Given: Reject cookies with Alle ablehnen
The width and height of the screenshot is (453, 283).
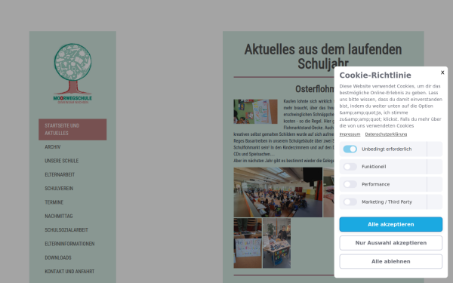Looking at the screenshot, I should pyautogui.click(x=390, y=261).
